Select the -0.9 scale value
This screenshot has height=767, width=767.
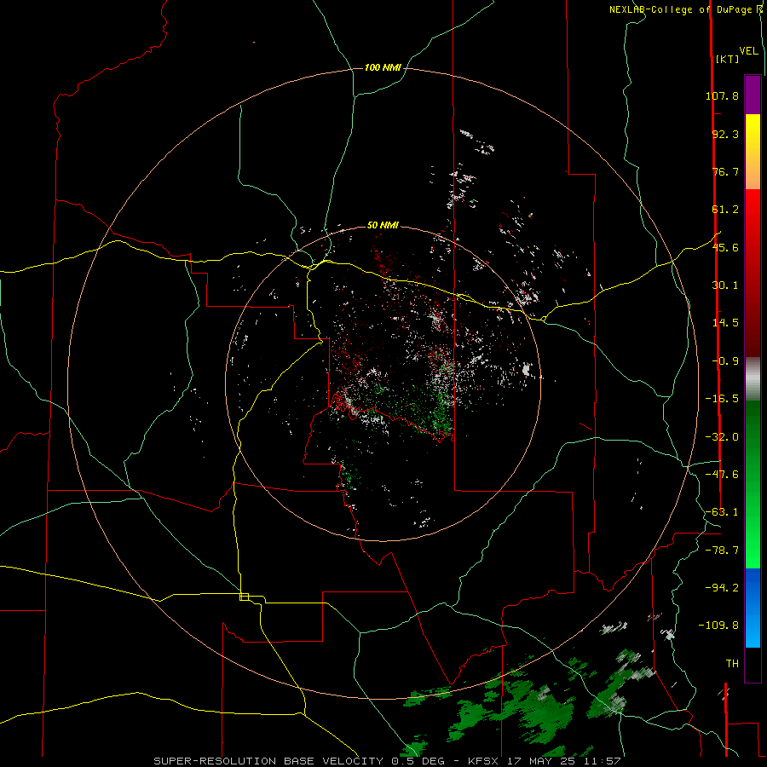pyautogui.click(x=725, y=361)
